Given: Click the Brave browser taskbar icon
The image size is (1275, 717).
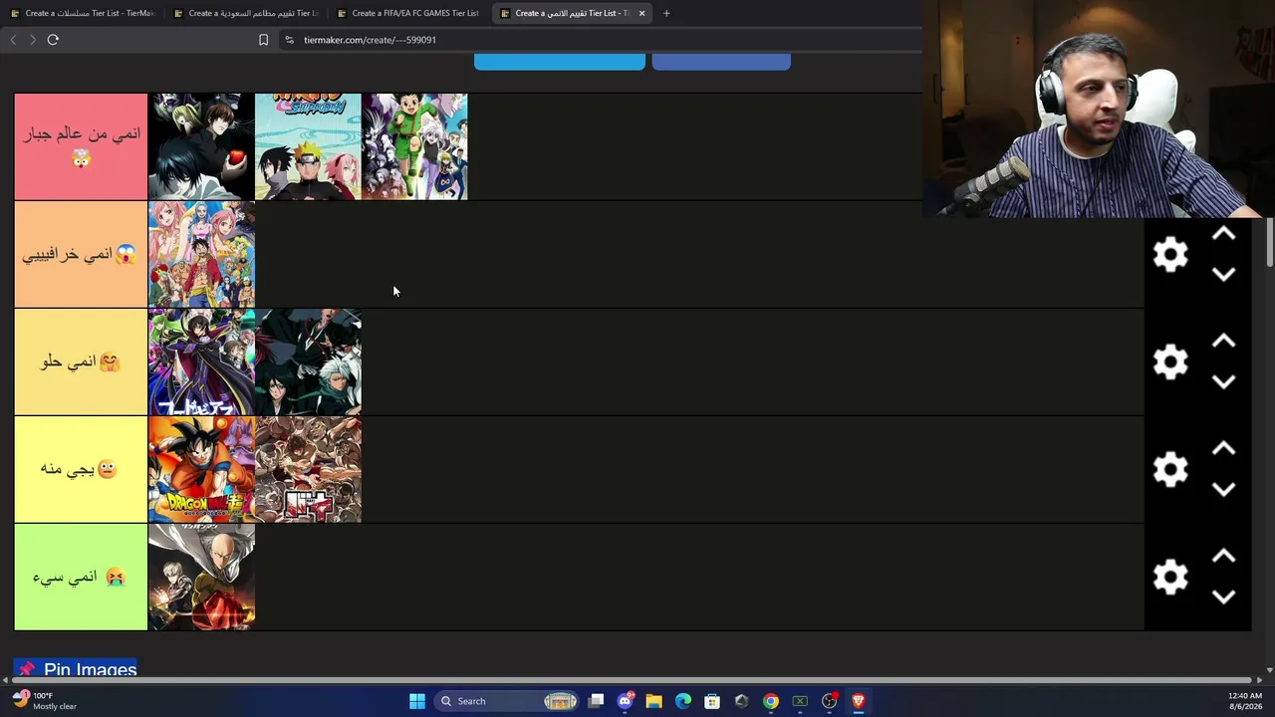Looking at the screenshot, I should point(858,701).
